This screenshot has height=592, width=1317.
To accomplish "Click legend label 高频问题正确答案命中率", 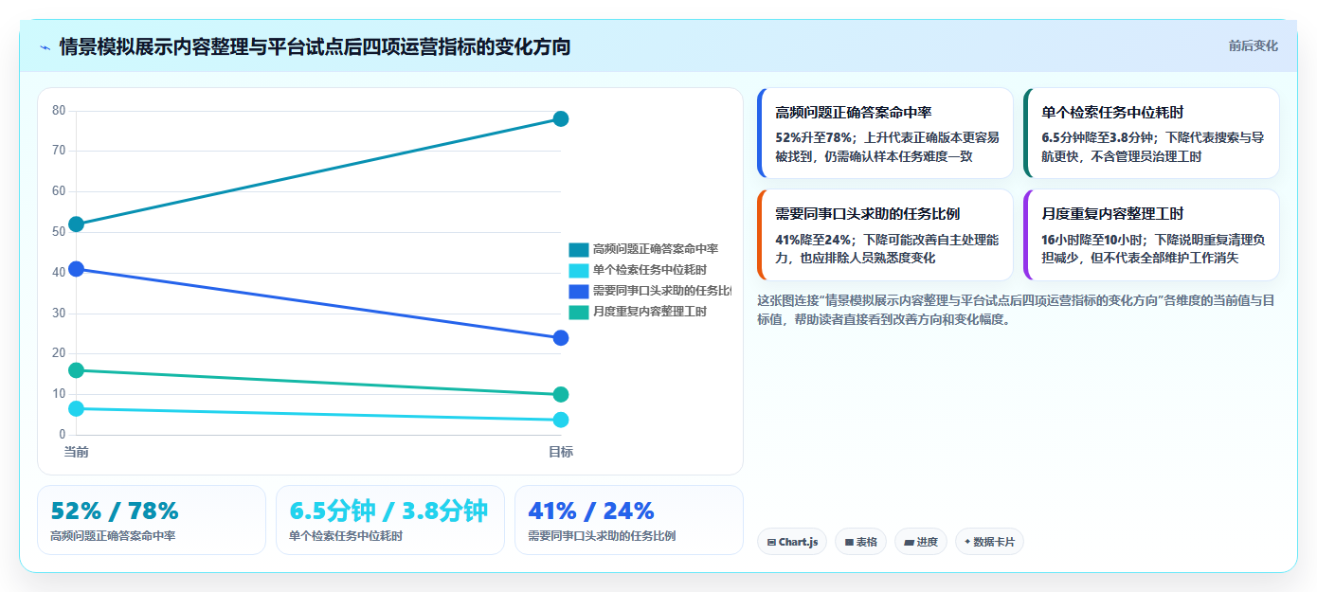I will 655,249.
